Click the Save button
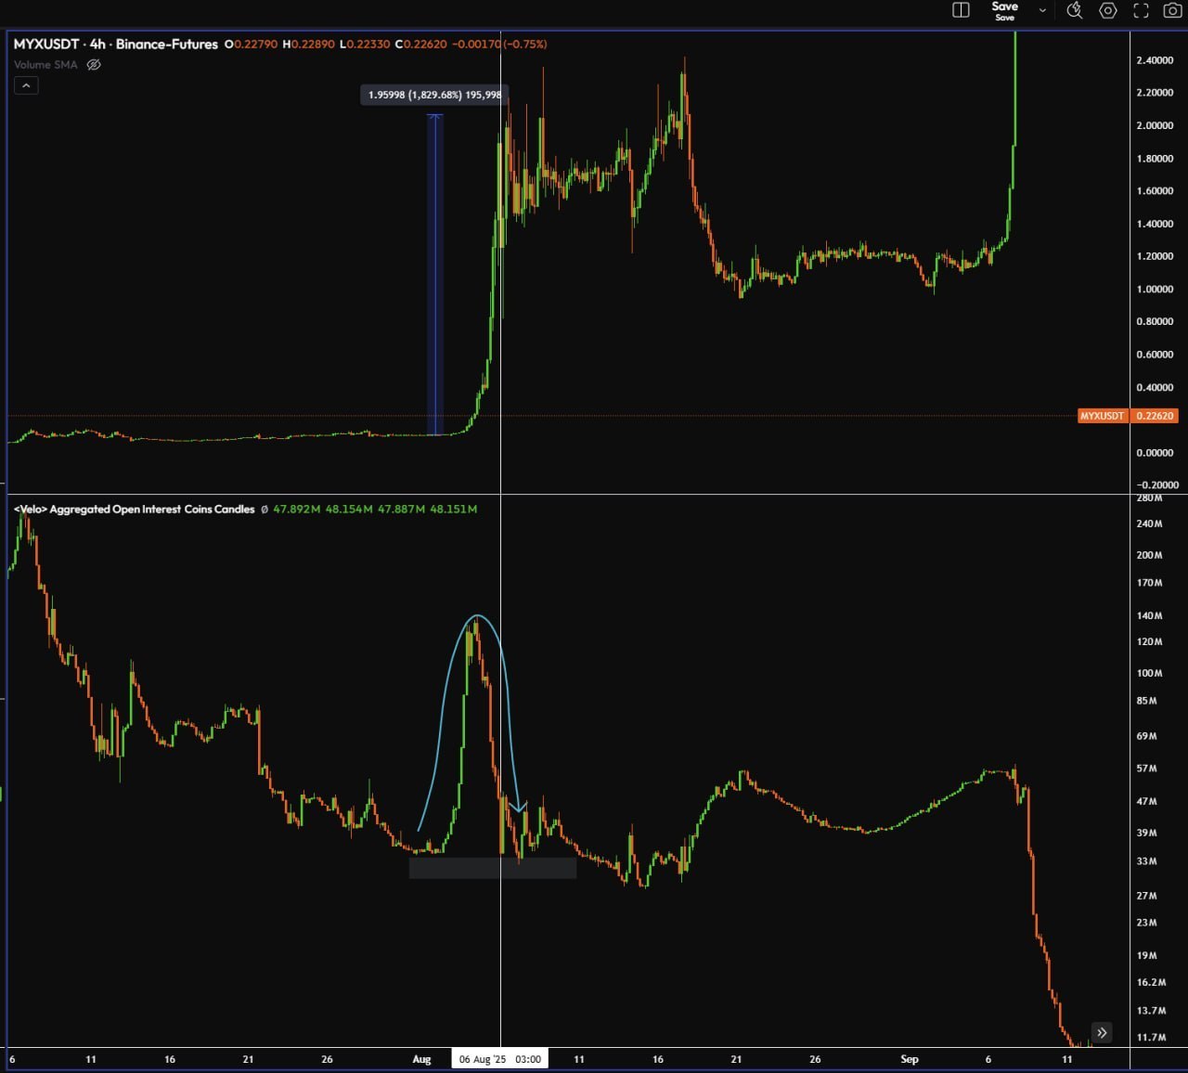1188x1073 pixels. pos(1005,6)
